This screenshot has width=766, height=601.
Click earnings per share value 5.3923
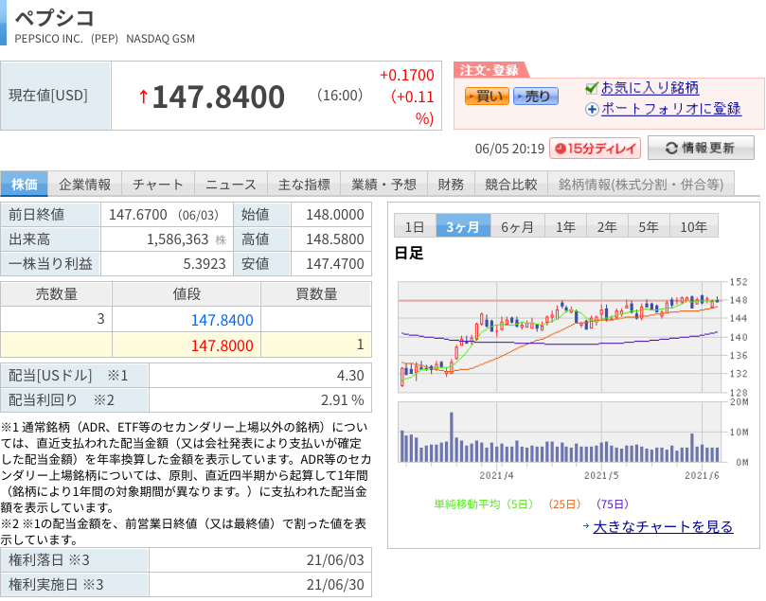(205, 264)
